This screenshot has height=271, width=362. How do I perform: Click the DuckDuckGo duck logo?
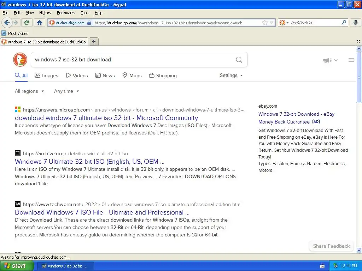click(20, 59)
